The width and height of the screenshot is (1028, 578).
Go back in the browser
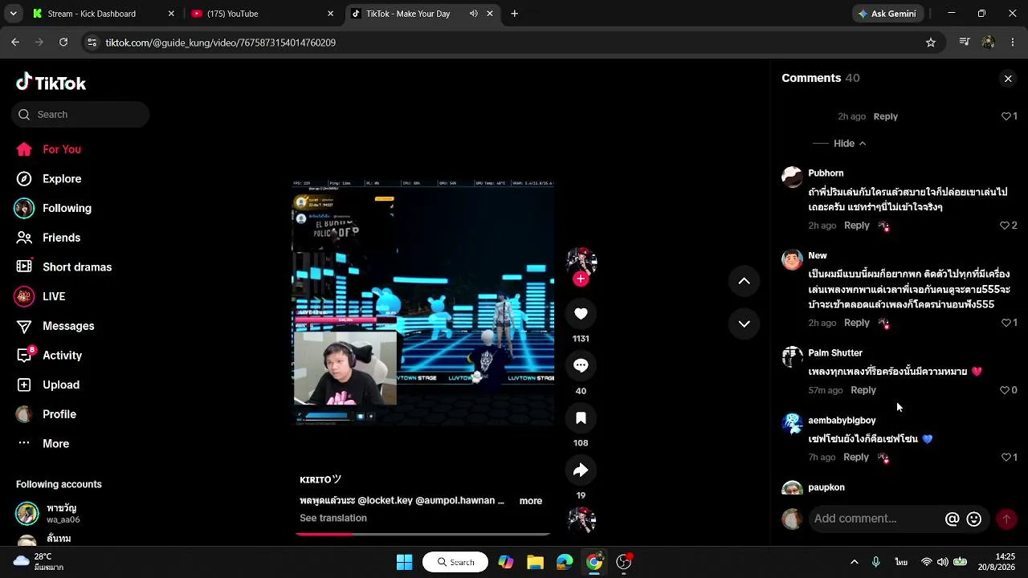[x=15, y=43]
